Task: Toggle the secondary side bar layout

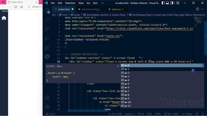Action: coord(172,3)
